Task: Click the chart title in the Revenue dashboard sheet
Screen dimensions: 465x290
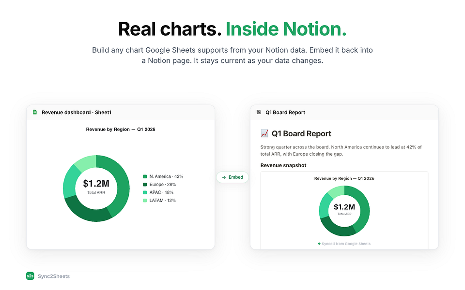Action: click(121, 130)
